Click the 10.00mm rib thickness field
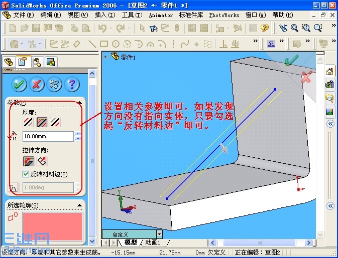Image resolution: width=338 pixels, height=258 pixels. [x=48, y=137]
